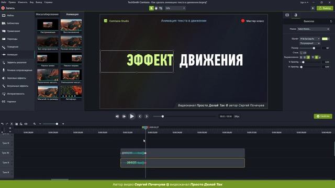The width and height of the screenshot is (335, 188).
Task: Open the Вид menu
Action: pyautogui.click(x=31, y=2)
